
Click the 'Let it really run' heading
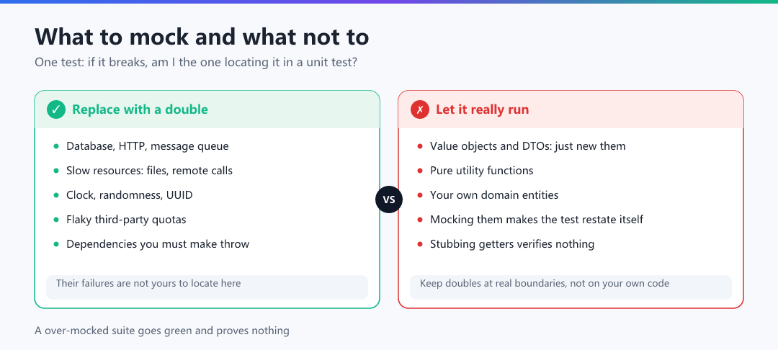[x=482, y=109]
